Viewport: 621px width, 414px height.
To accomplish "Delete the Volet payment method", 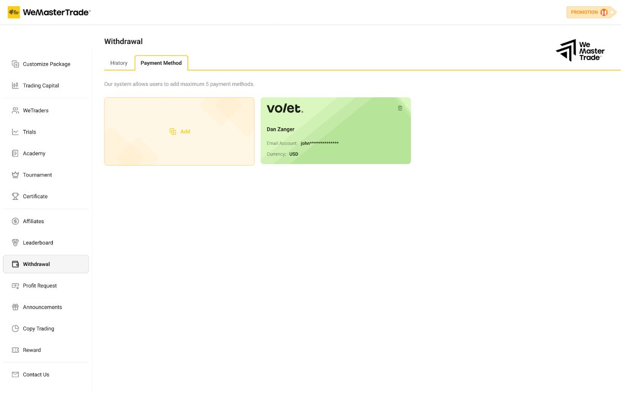I will [400, 108].
